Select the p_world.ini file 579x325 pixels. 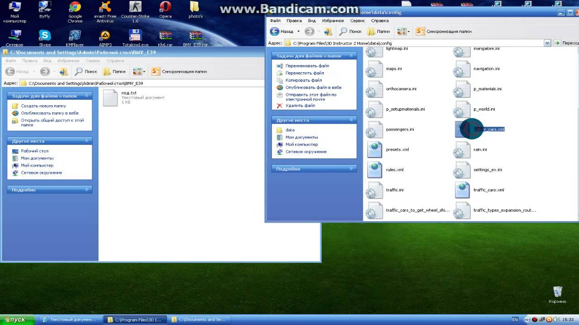(x=475, y=109)
